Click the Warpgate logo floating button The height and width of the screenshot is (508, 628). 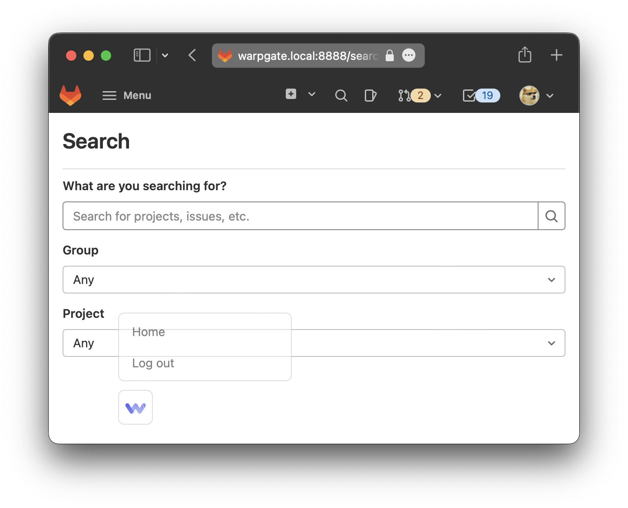(x=136, y=407)
